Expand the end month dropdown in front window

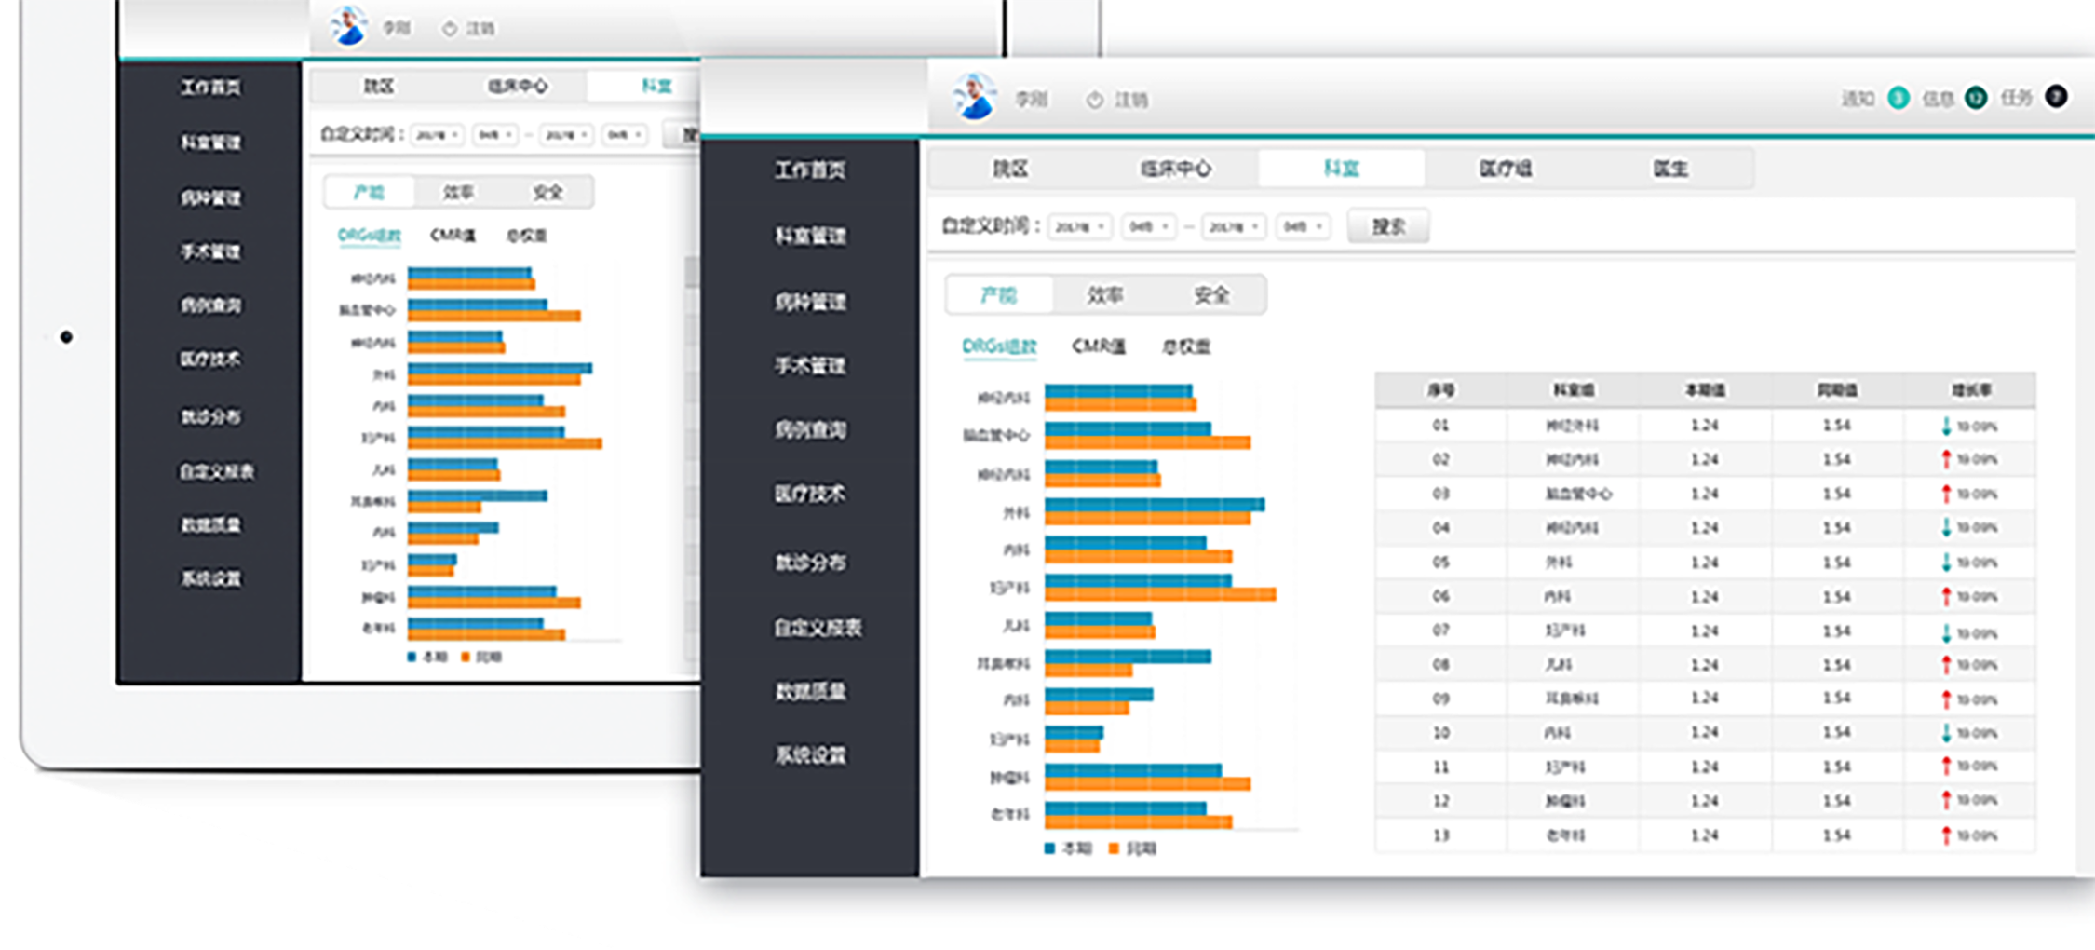[1303, 226]
